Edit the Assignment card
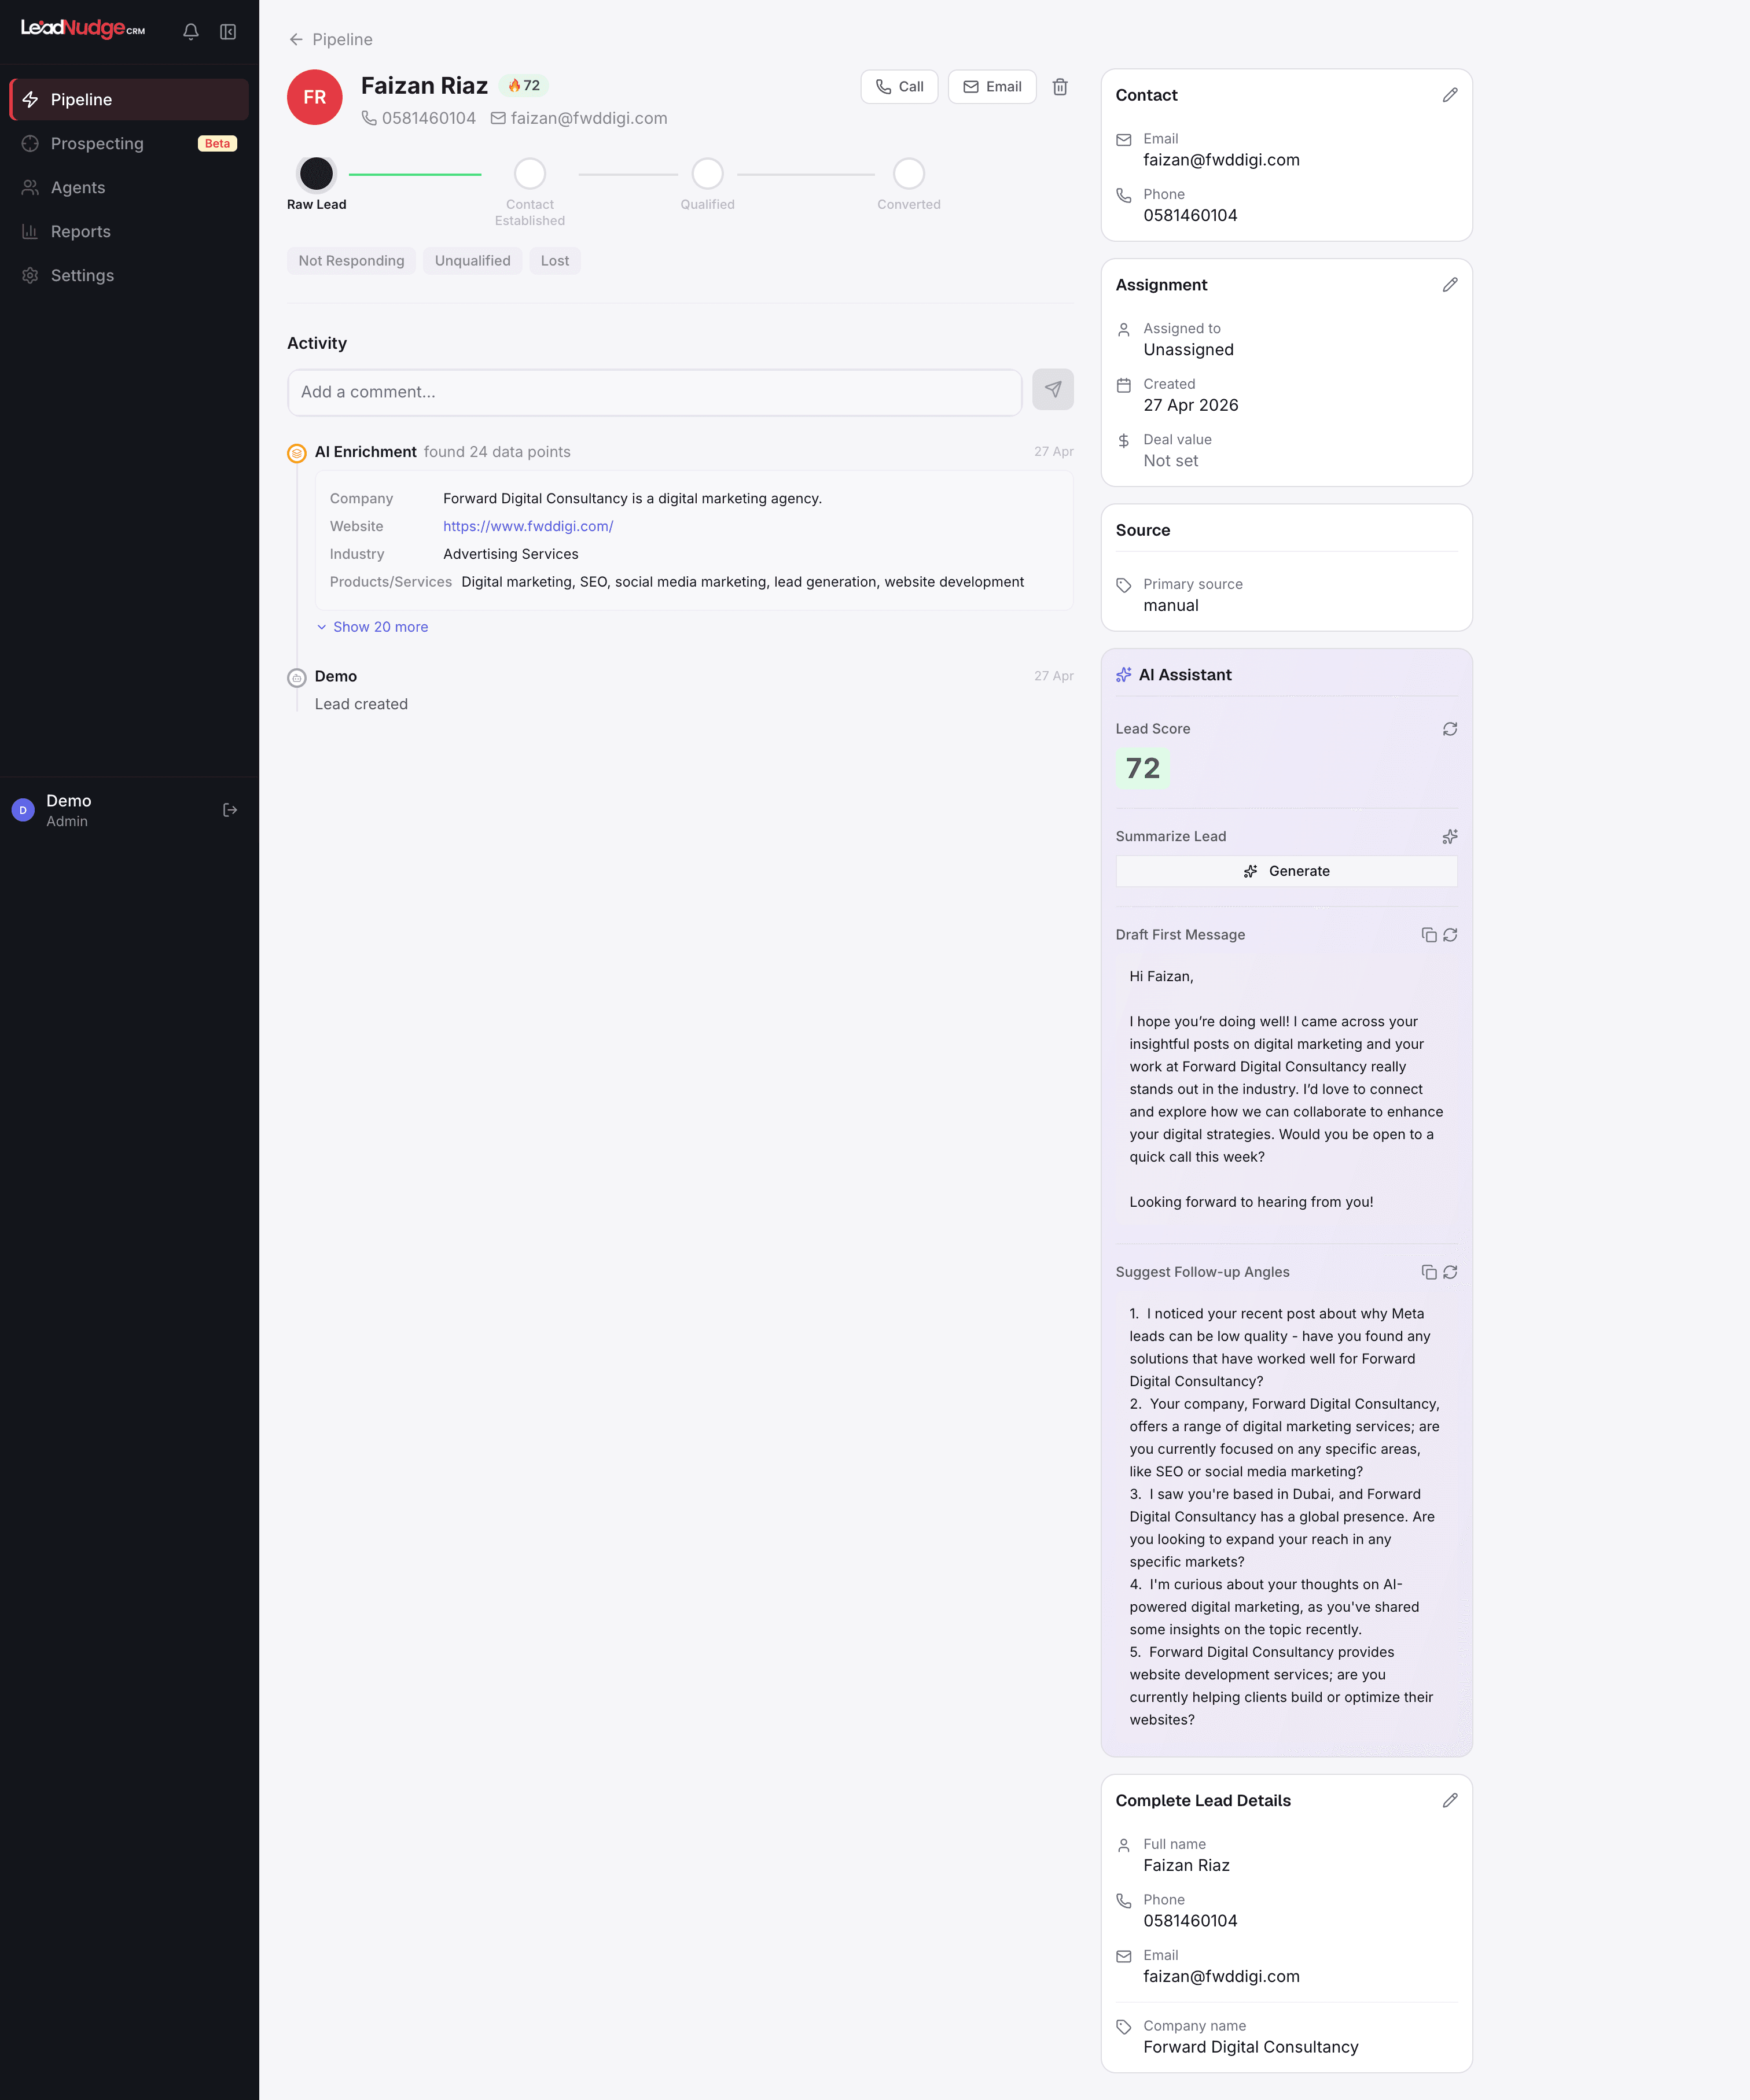Image resolution: width=1750 pixels, height=2100 pixels. (x=1450, y=285)
